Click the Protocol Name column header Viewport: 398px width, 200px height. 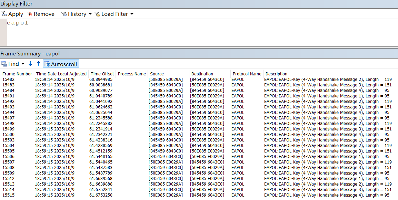click(247, 74)
